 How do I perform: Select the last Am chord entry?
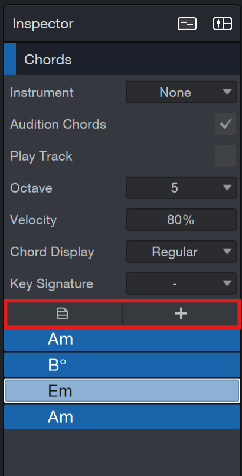pyautogui.click(x=122, y=417)
